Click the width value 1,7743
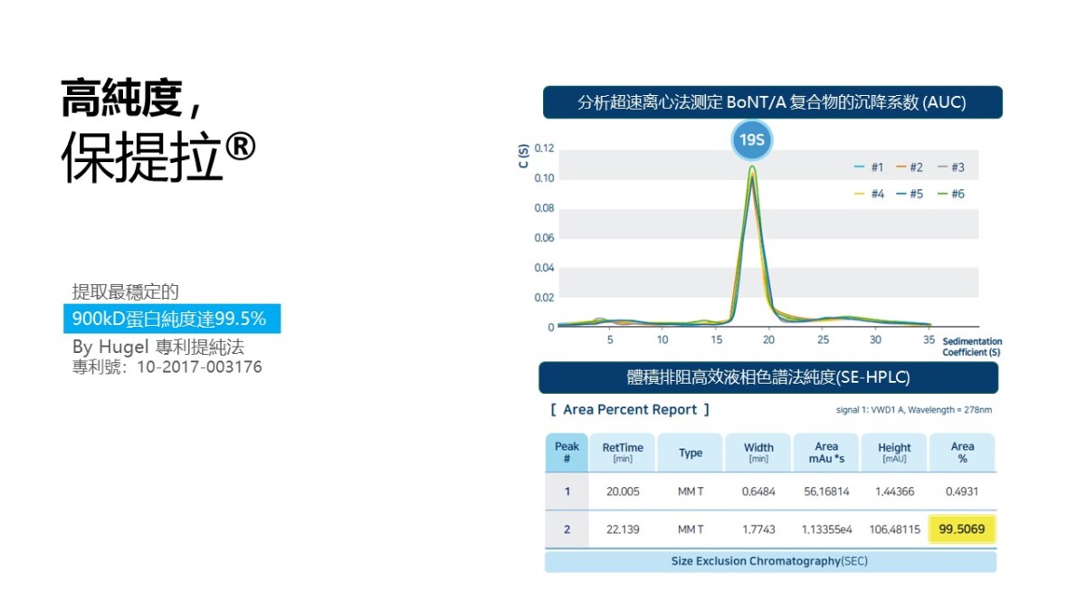This screenshot has width=1086, height=611. 758,530
